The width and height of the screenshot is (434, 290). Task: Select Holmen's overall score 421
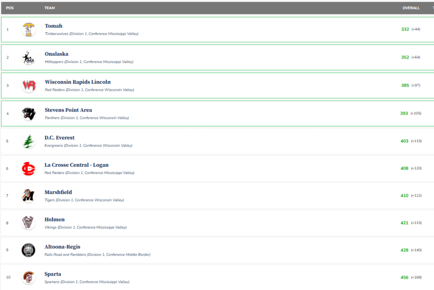coord(404,223)
